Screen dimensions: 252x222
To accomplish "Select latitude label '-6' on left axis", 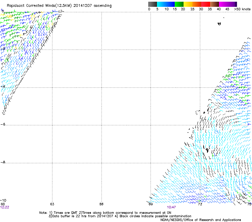I will point(3,124).
